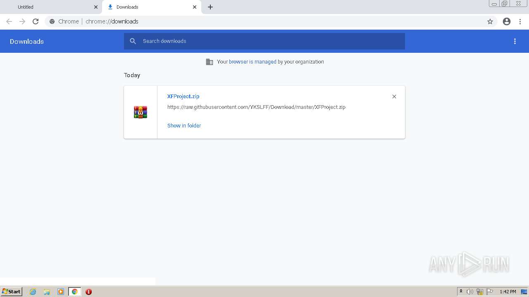Click the XFProject.zip source URL
The height and width of the screenshot is (297, 529).
[x=256, y=107]
